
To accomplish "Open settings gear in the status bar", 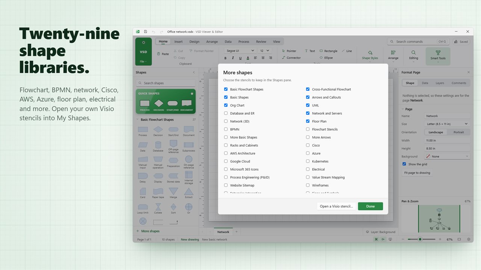I will pyautogui.click(x=469, y=239).
